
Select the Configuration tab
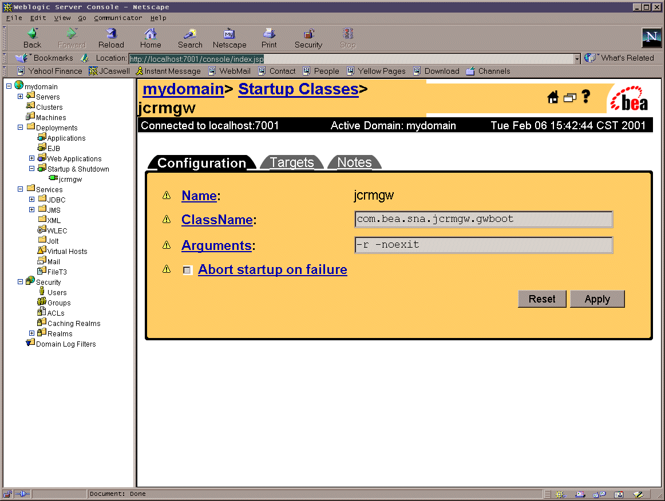tap(202, 163)
